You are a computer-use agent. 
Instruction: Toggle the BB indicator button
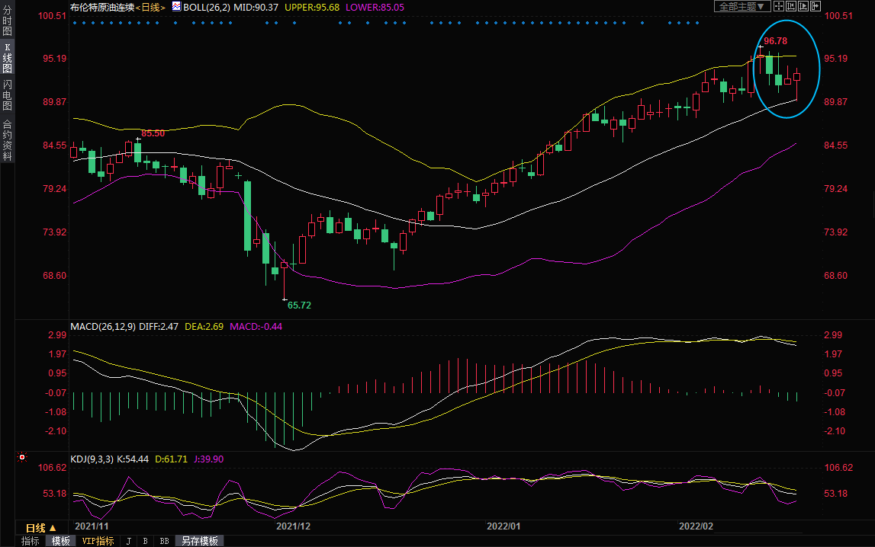pyautogui.click(x=163, y=541)
